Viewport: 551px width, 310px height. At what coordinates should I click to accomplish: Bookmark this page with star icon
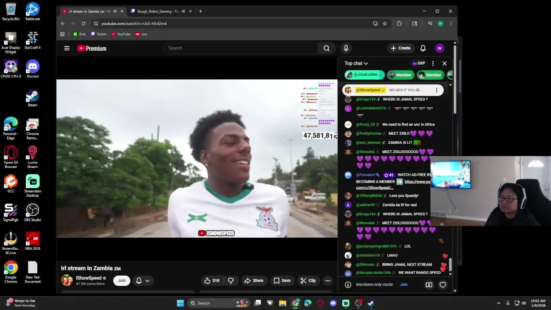(x=385, y=24)
